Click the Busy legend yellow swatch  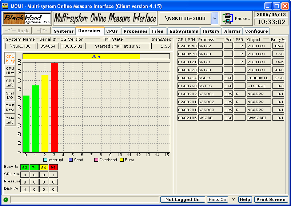(x=122, y=160)
